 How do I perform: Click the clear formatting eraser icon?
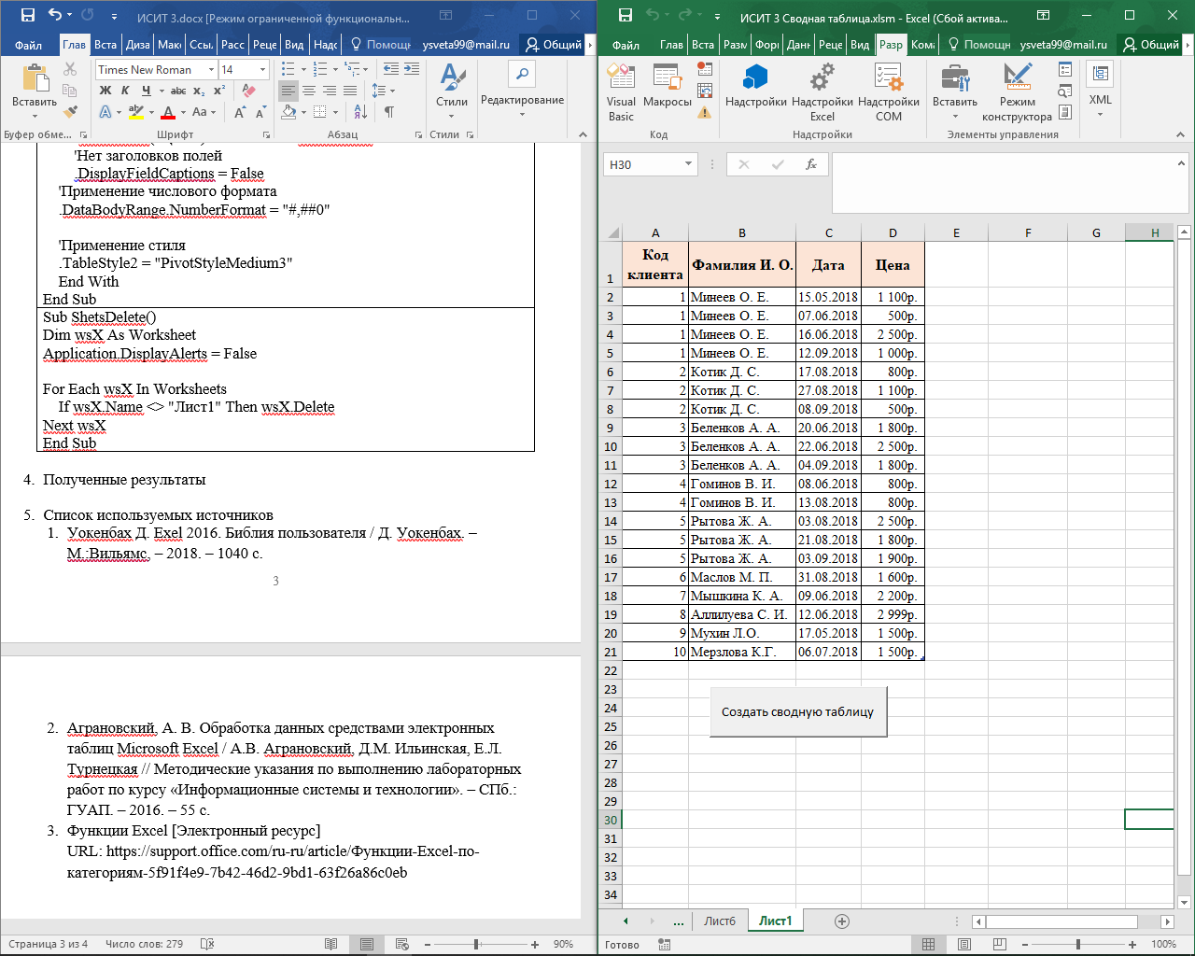[x=248, y=91]
